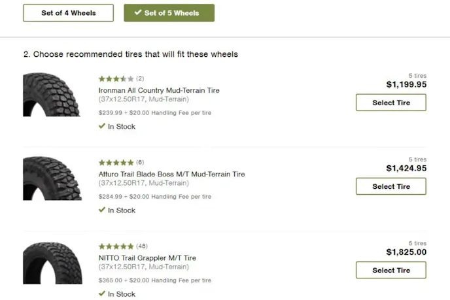Click the Atturo tire five-star rating

[x=116, y=162]
